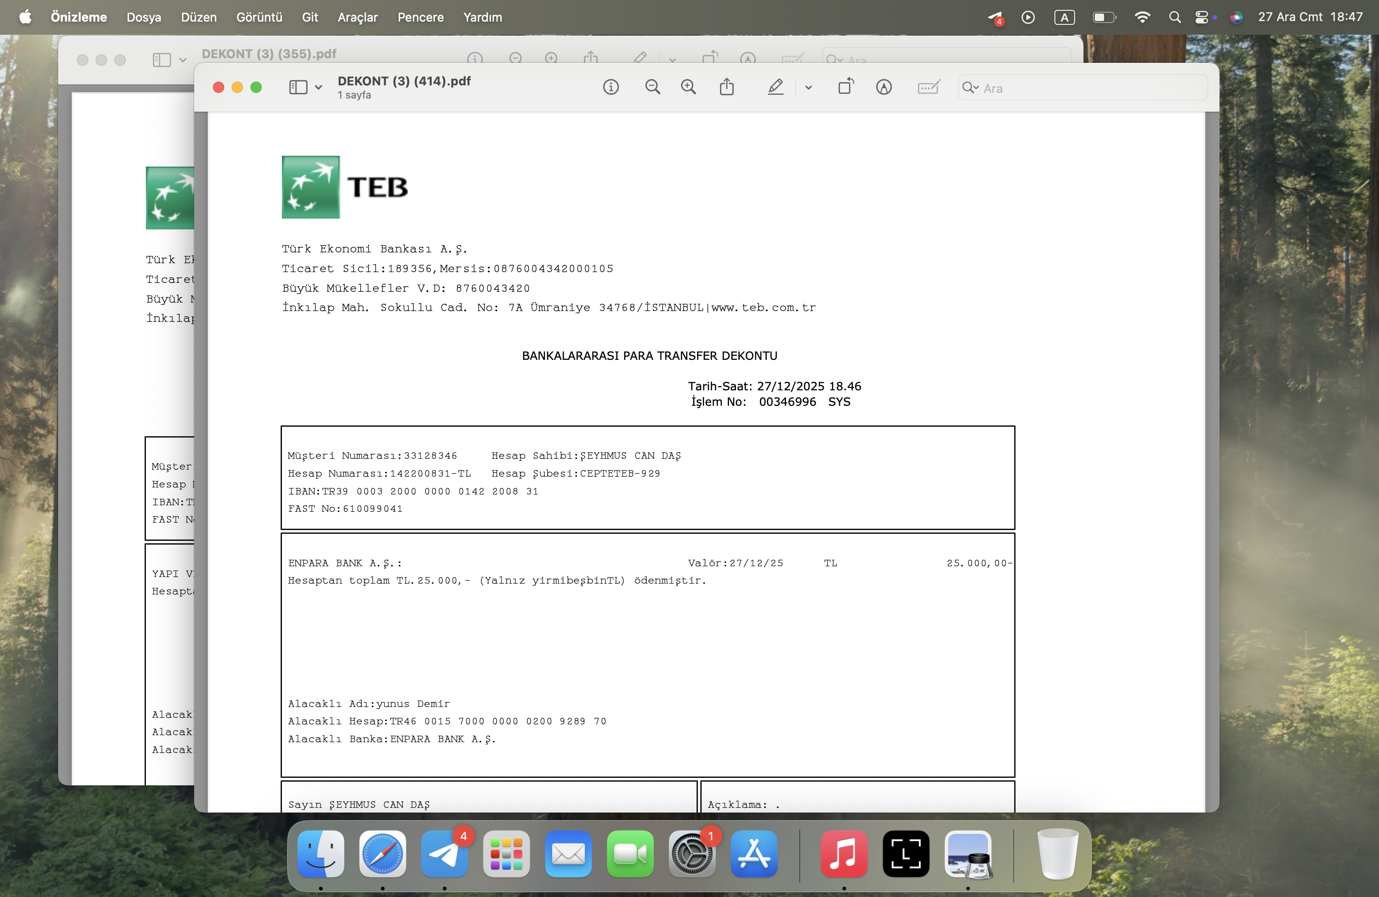Click the Alacaklı Adı:yunus Demir line
Image resolution: width=1379 pixels, height=897 pixels.
369,704
